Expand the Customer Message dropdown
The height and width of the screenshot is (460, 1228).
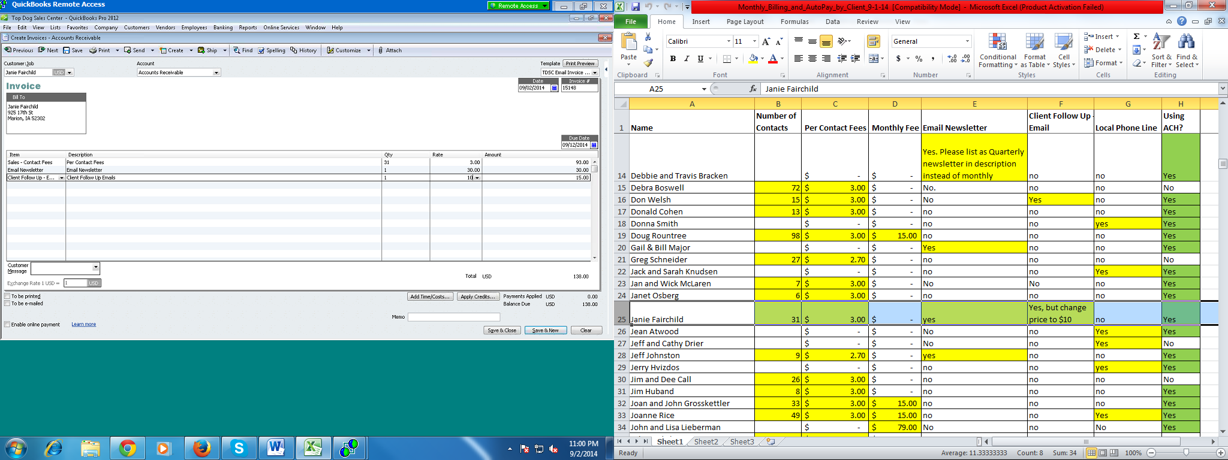[x=95, y=267]
